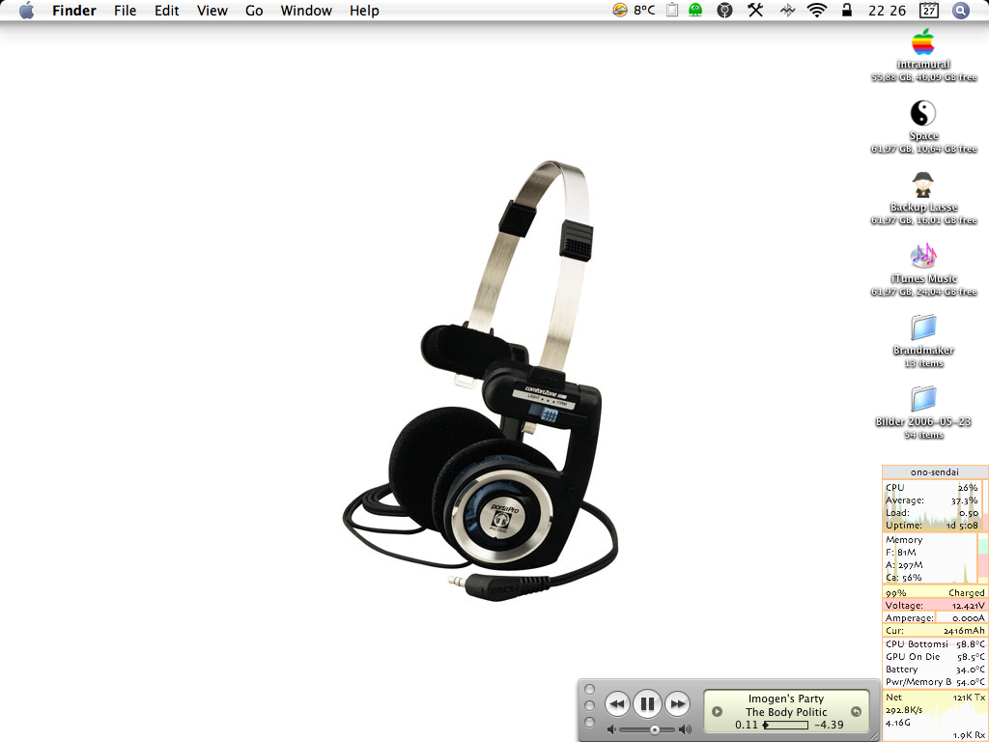Click the Amperage 0.000A row
989x742 pixels.
pyautogui.click(x=935, y=618)
